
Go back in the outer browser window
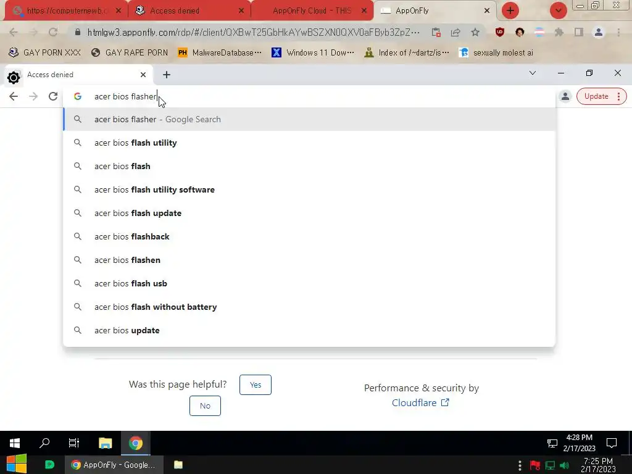[x=14, y=32]
